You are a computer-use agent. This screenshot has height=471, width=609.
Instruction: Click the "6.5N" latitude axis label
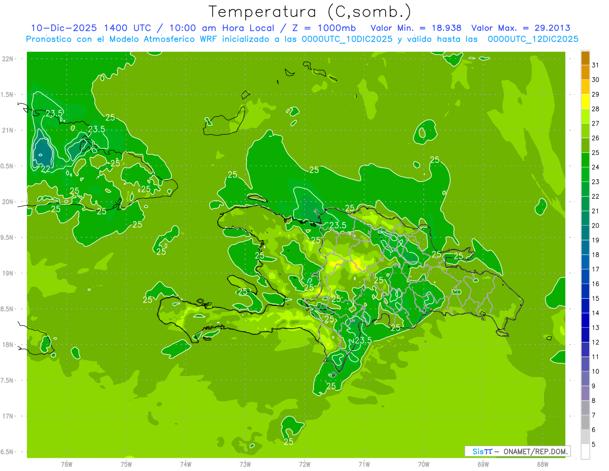coord(8,452)
